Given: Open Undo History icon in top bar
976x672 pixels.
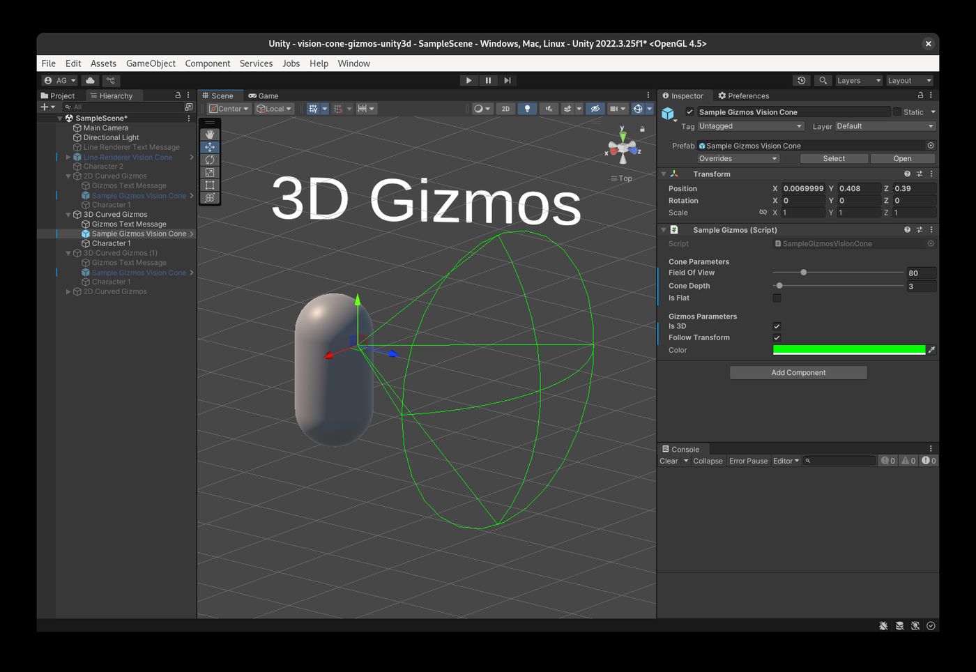Looking at the screenshot, I should [x=802, y=80].
